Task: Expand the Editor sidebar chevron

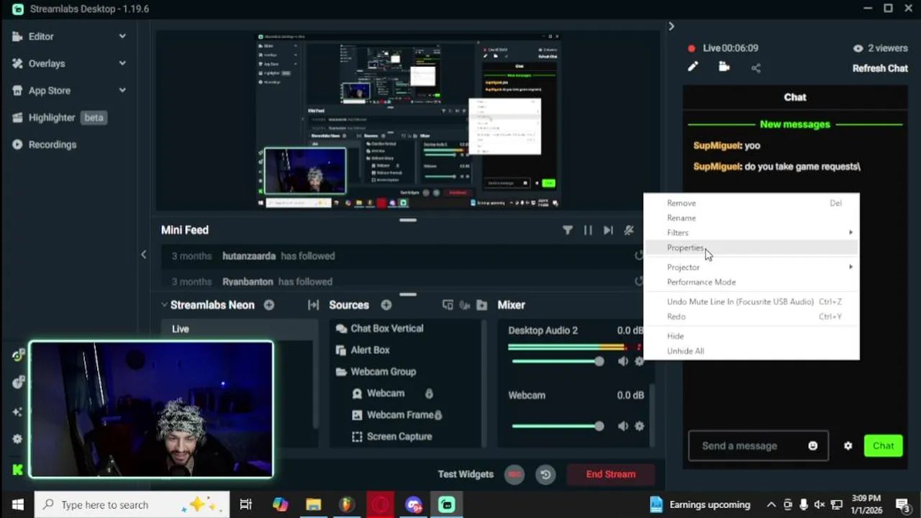Action: (122, 36)
